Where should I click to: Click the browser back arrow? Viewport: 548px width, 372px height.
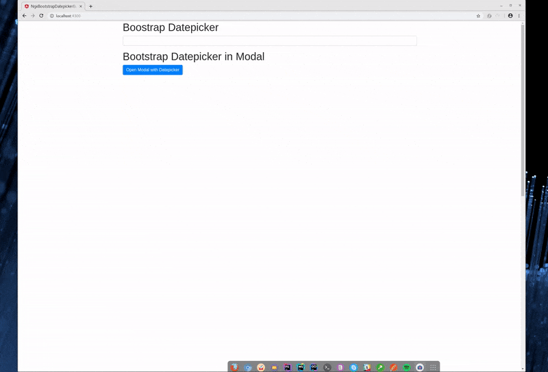pos(24,16)
